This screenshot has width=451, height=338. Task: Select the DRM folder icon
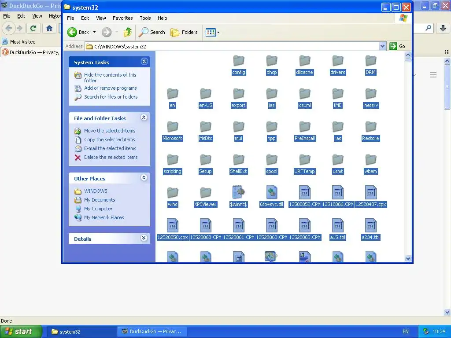(x=370, y=61)
